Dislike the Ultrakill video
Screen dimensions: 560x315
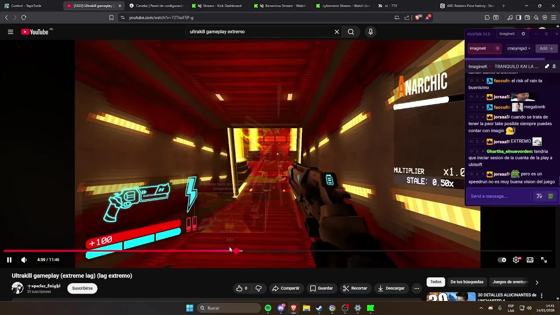click(259, 288)
